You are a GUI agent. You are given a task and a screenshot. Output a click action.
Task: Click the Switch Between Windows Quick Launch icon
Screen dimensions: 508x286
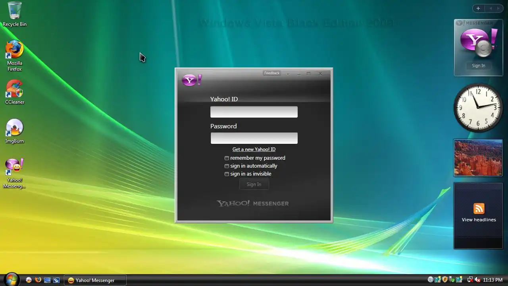click(56, 280)
